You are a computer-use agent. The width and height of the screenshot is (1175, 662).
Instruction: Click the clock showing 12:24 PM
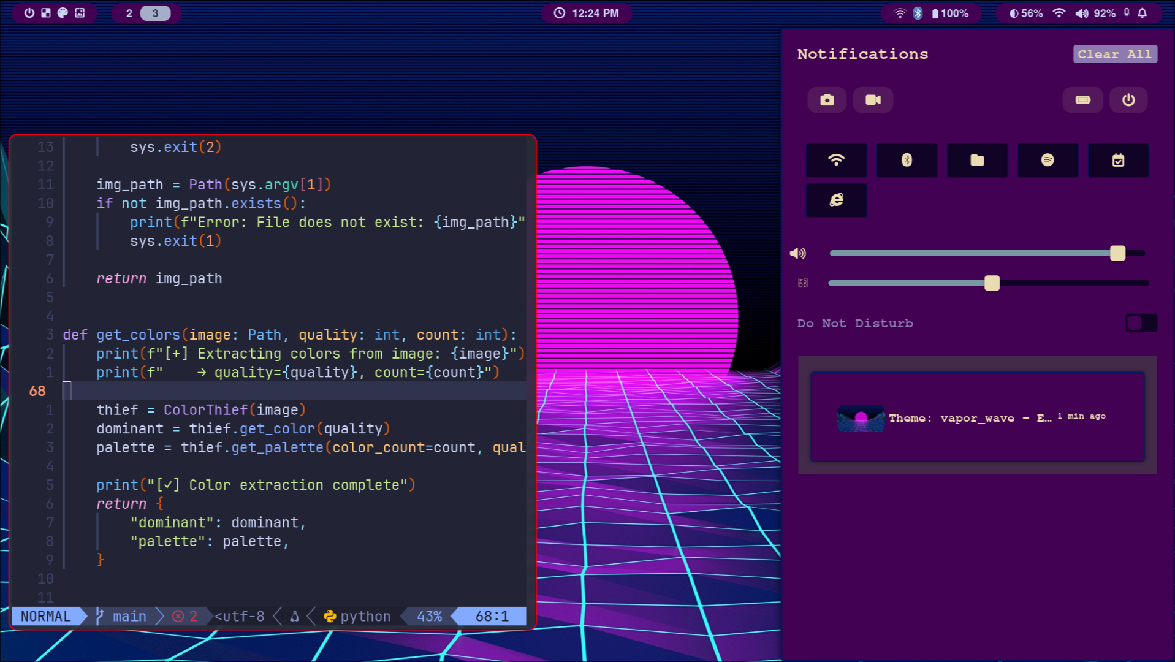(587, 13)
